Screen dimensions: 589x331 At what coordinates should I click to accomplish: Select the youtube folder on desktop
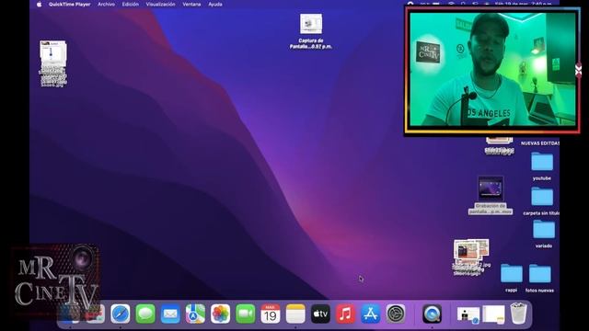pyautogui.click(x=542, y=162)
